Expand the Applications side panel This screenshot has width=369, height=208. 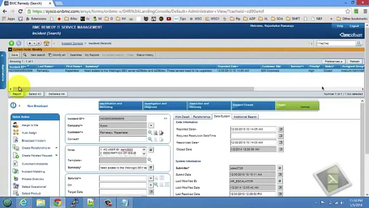(x=3, y=70)
